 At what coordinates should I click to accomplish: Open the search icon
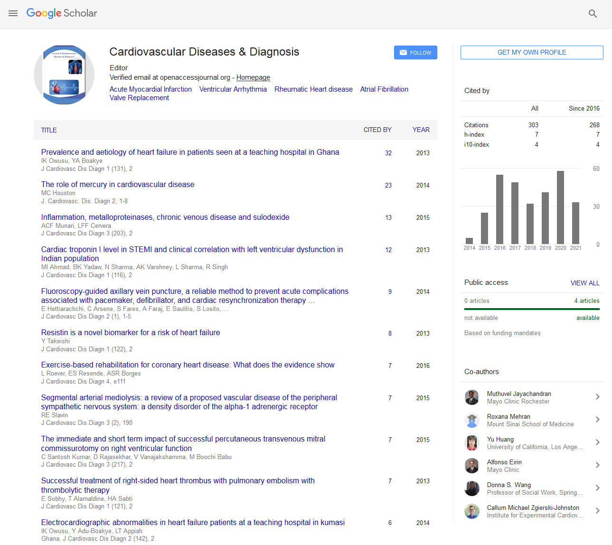point(593,13)
